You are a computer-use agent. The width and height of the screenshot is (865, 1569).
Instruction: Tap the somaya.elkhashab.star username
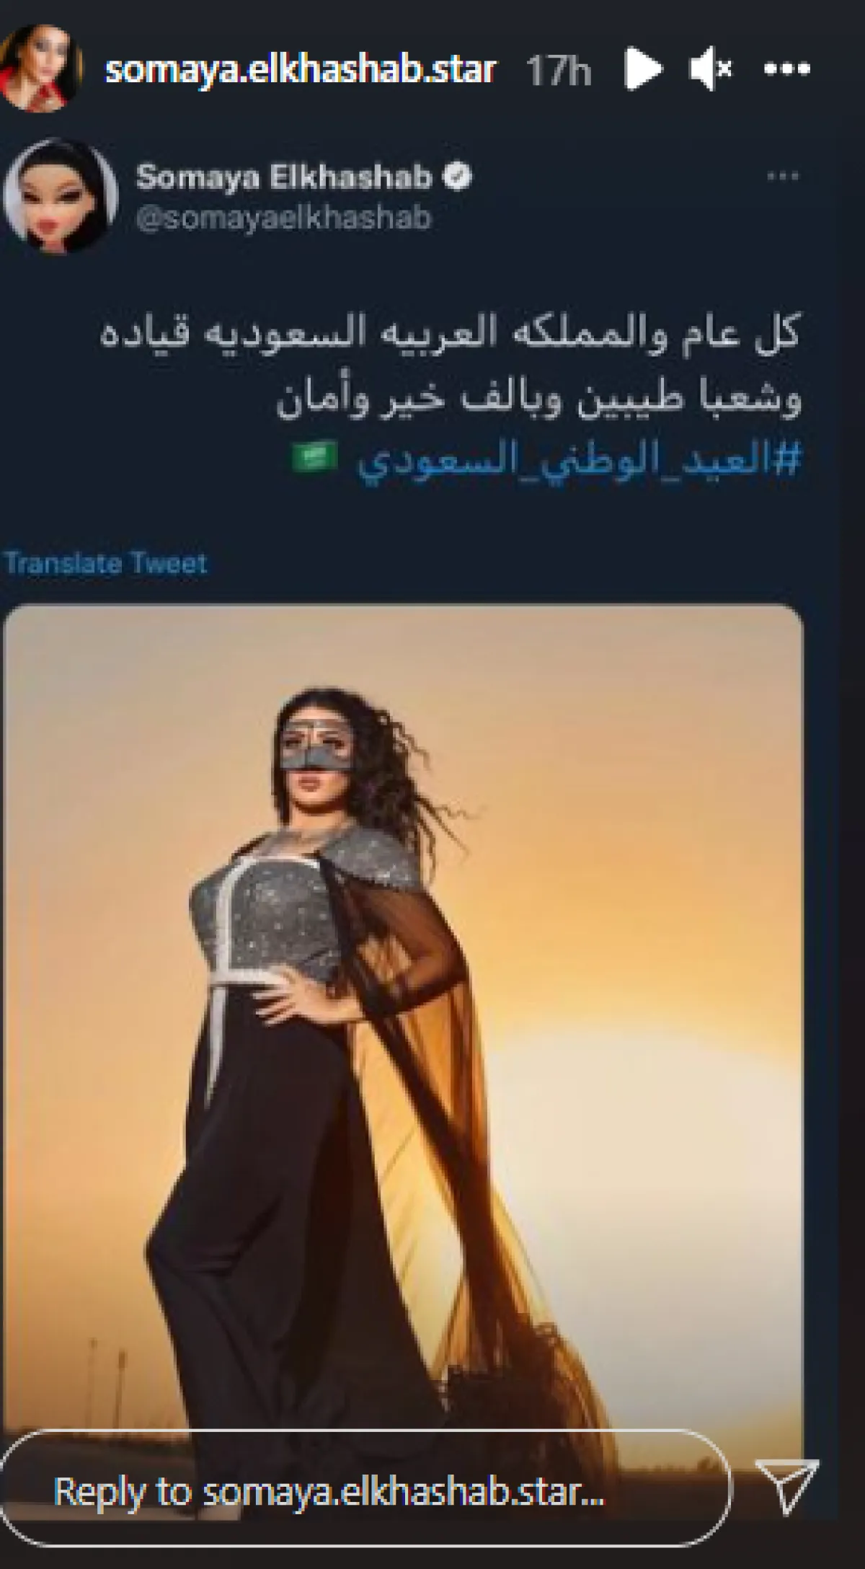tap(301, 70)
